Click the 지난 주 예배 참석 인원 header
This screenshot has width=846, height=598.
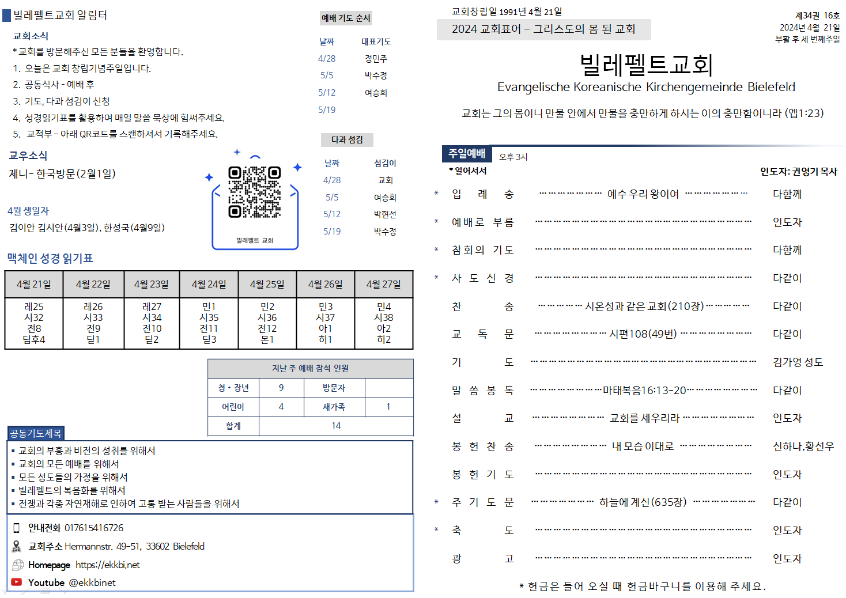click(x=310, y=368)
